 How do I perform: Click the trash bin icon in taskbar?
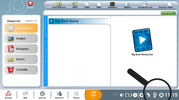155,95
